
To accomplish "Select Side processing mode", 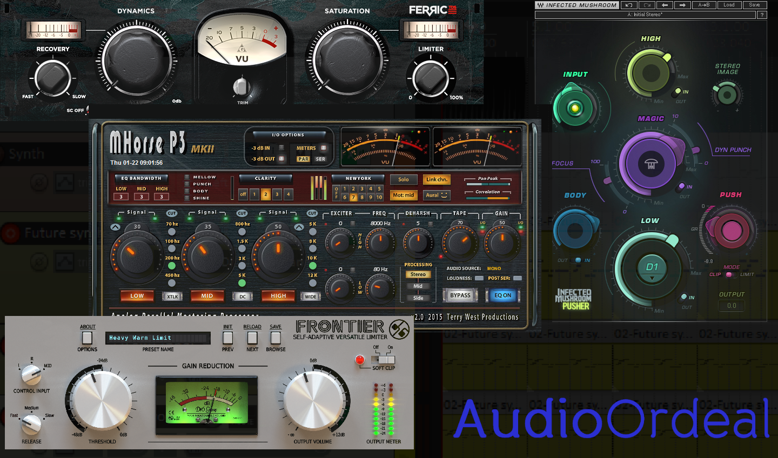I will coord(418,298).
